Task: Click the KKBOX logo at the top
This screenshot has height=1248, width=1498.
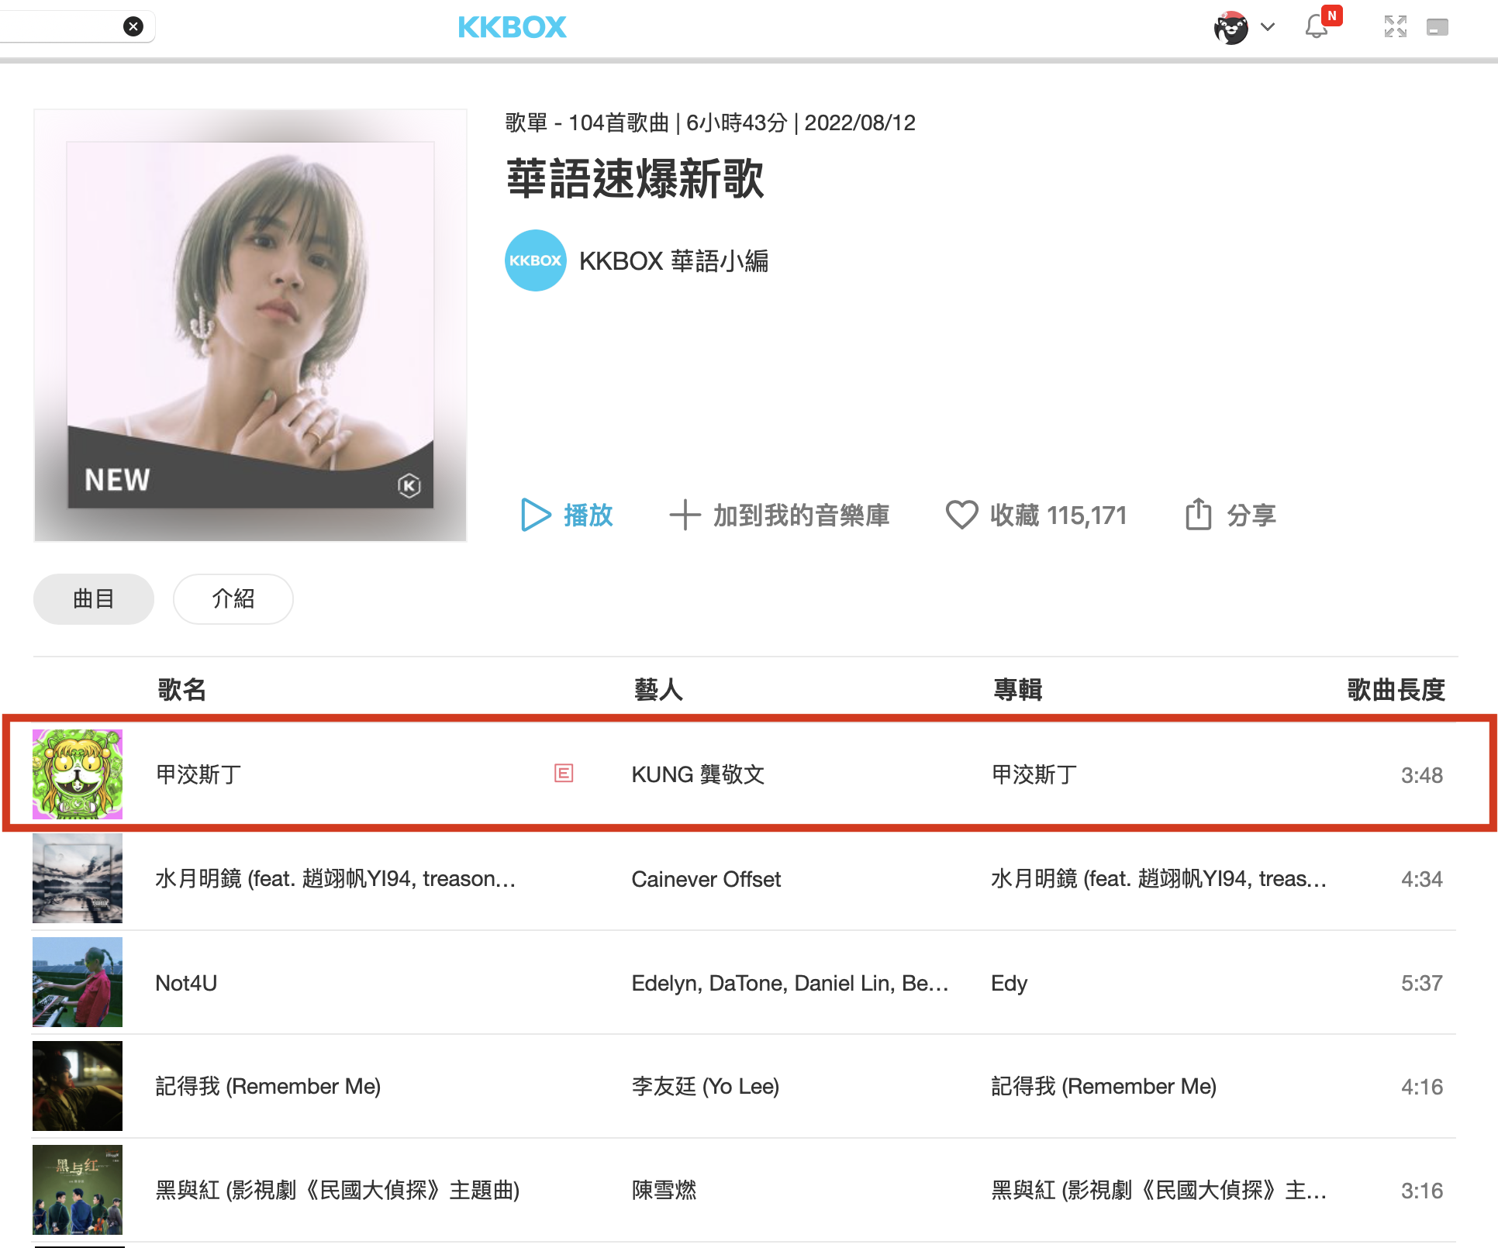Action: click(x=512, y=27)
